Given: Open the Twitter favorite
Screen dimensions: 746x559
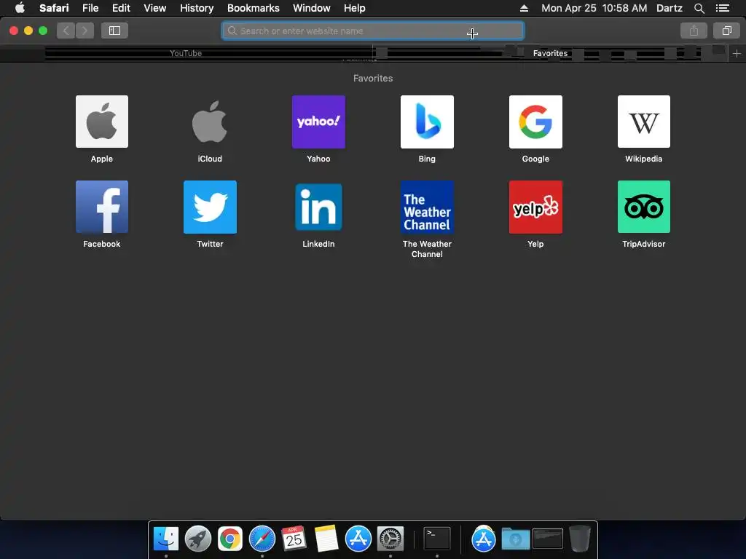Looking at the screenshot, I should [210, 207].
